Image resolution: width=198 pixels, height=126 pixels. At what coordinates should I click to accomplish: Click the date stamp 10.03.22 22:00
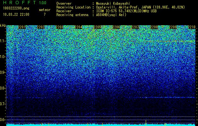(x=16, y=14)
